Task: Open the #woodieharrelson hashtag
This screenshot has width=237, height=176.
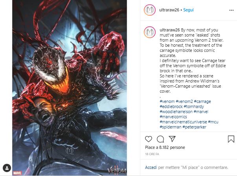Action: click(x=176, y=112)
